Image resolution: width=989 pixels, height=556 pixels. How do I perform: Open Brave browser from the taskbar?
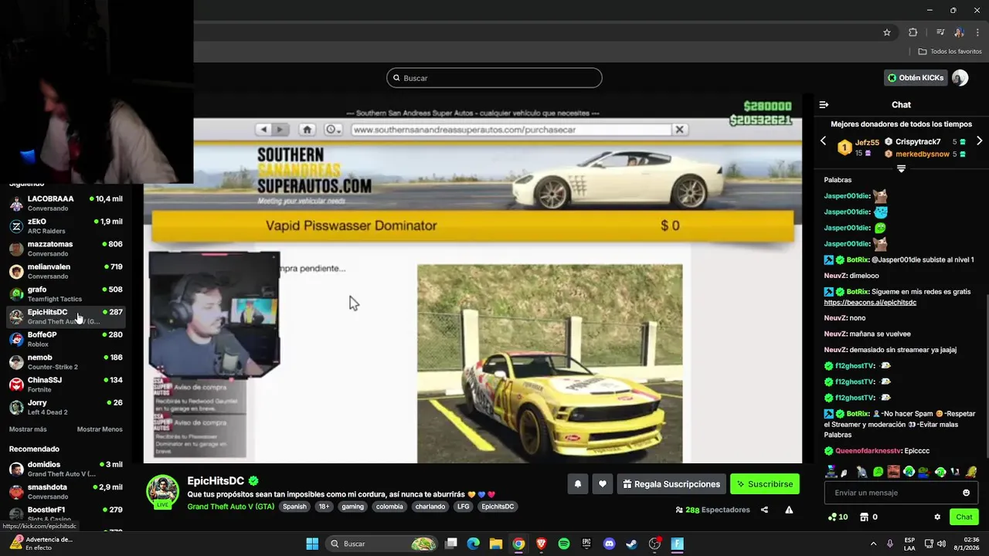tap(542, 544)
